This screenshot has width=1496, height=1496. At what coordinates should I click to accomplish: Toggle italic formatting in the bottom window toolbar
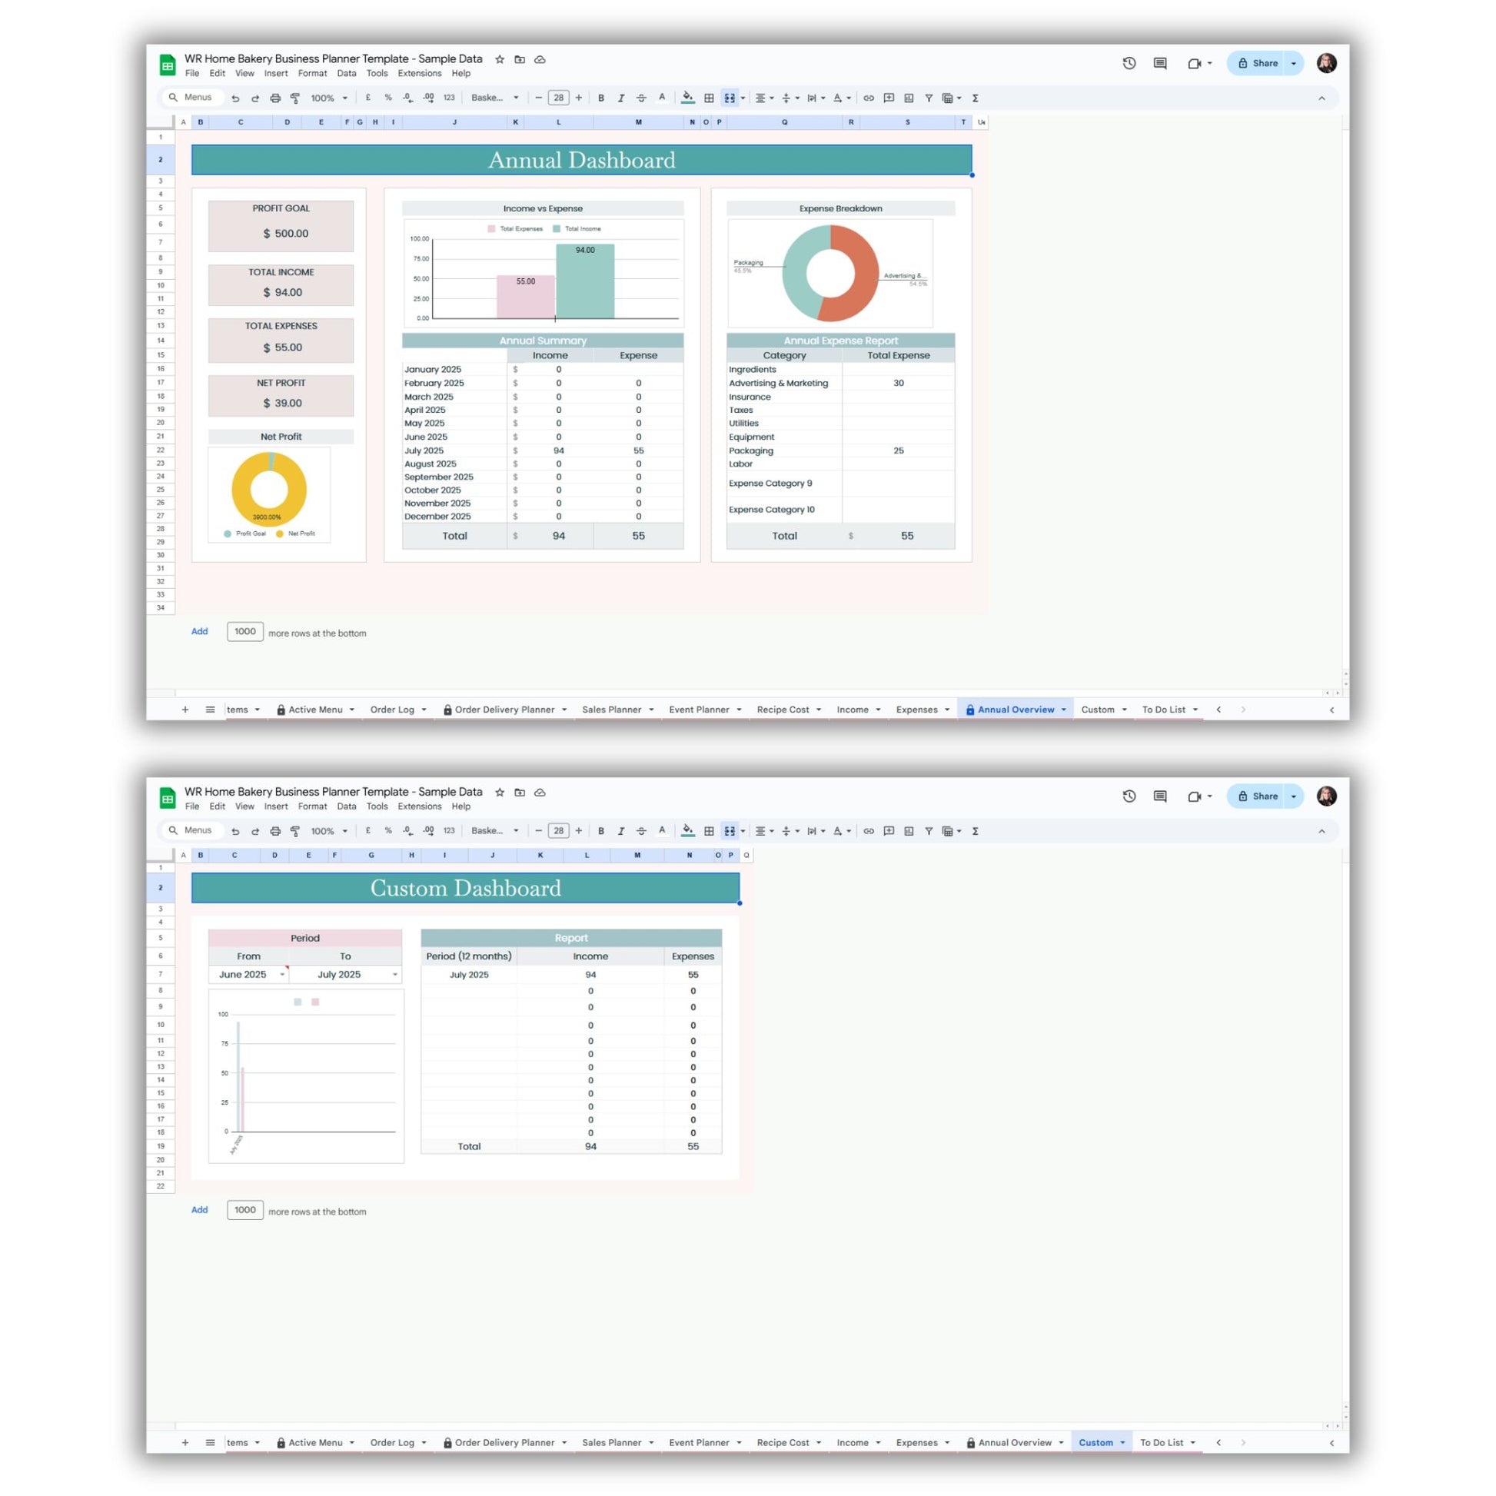pyautogui.click(x=621, y=831)
